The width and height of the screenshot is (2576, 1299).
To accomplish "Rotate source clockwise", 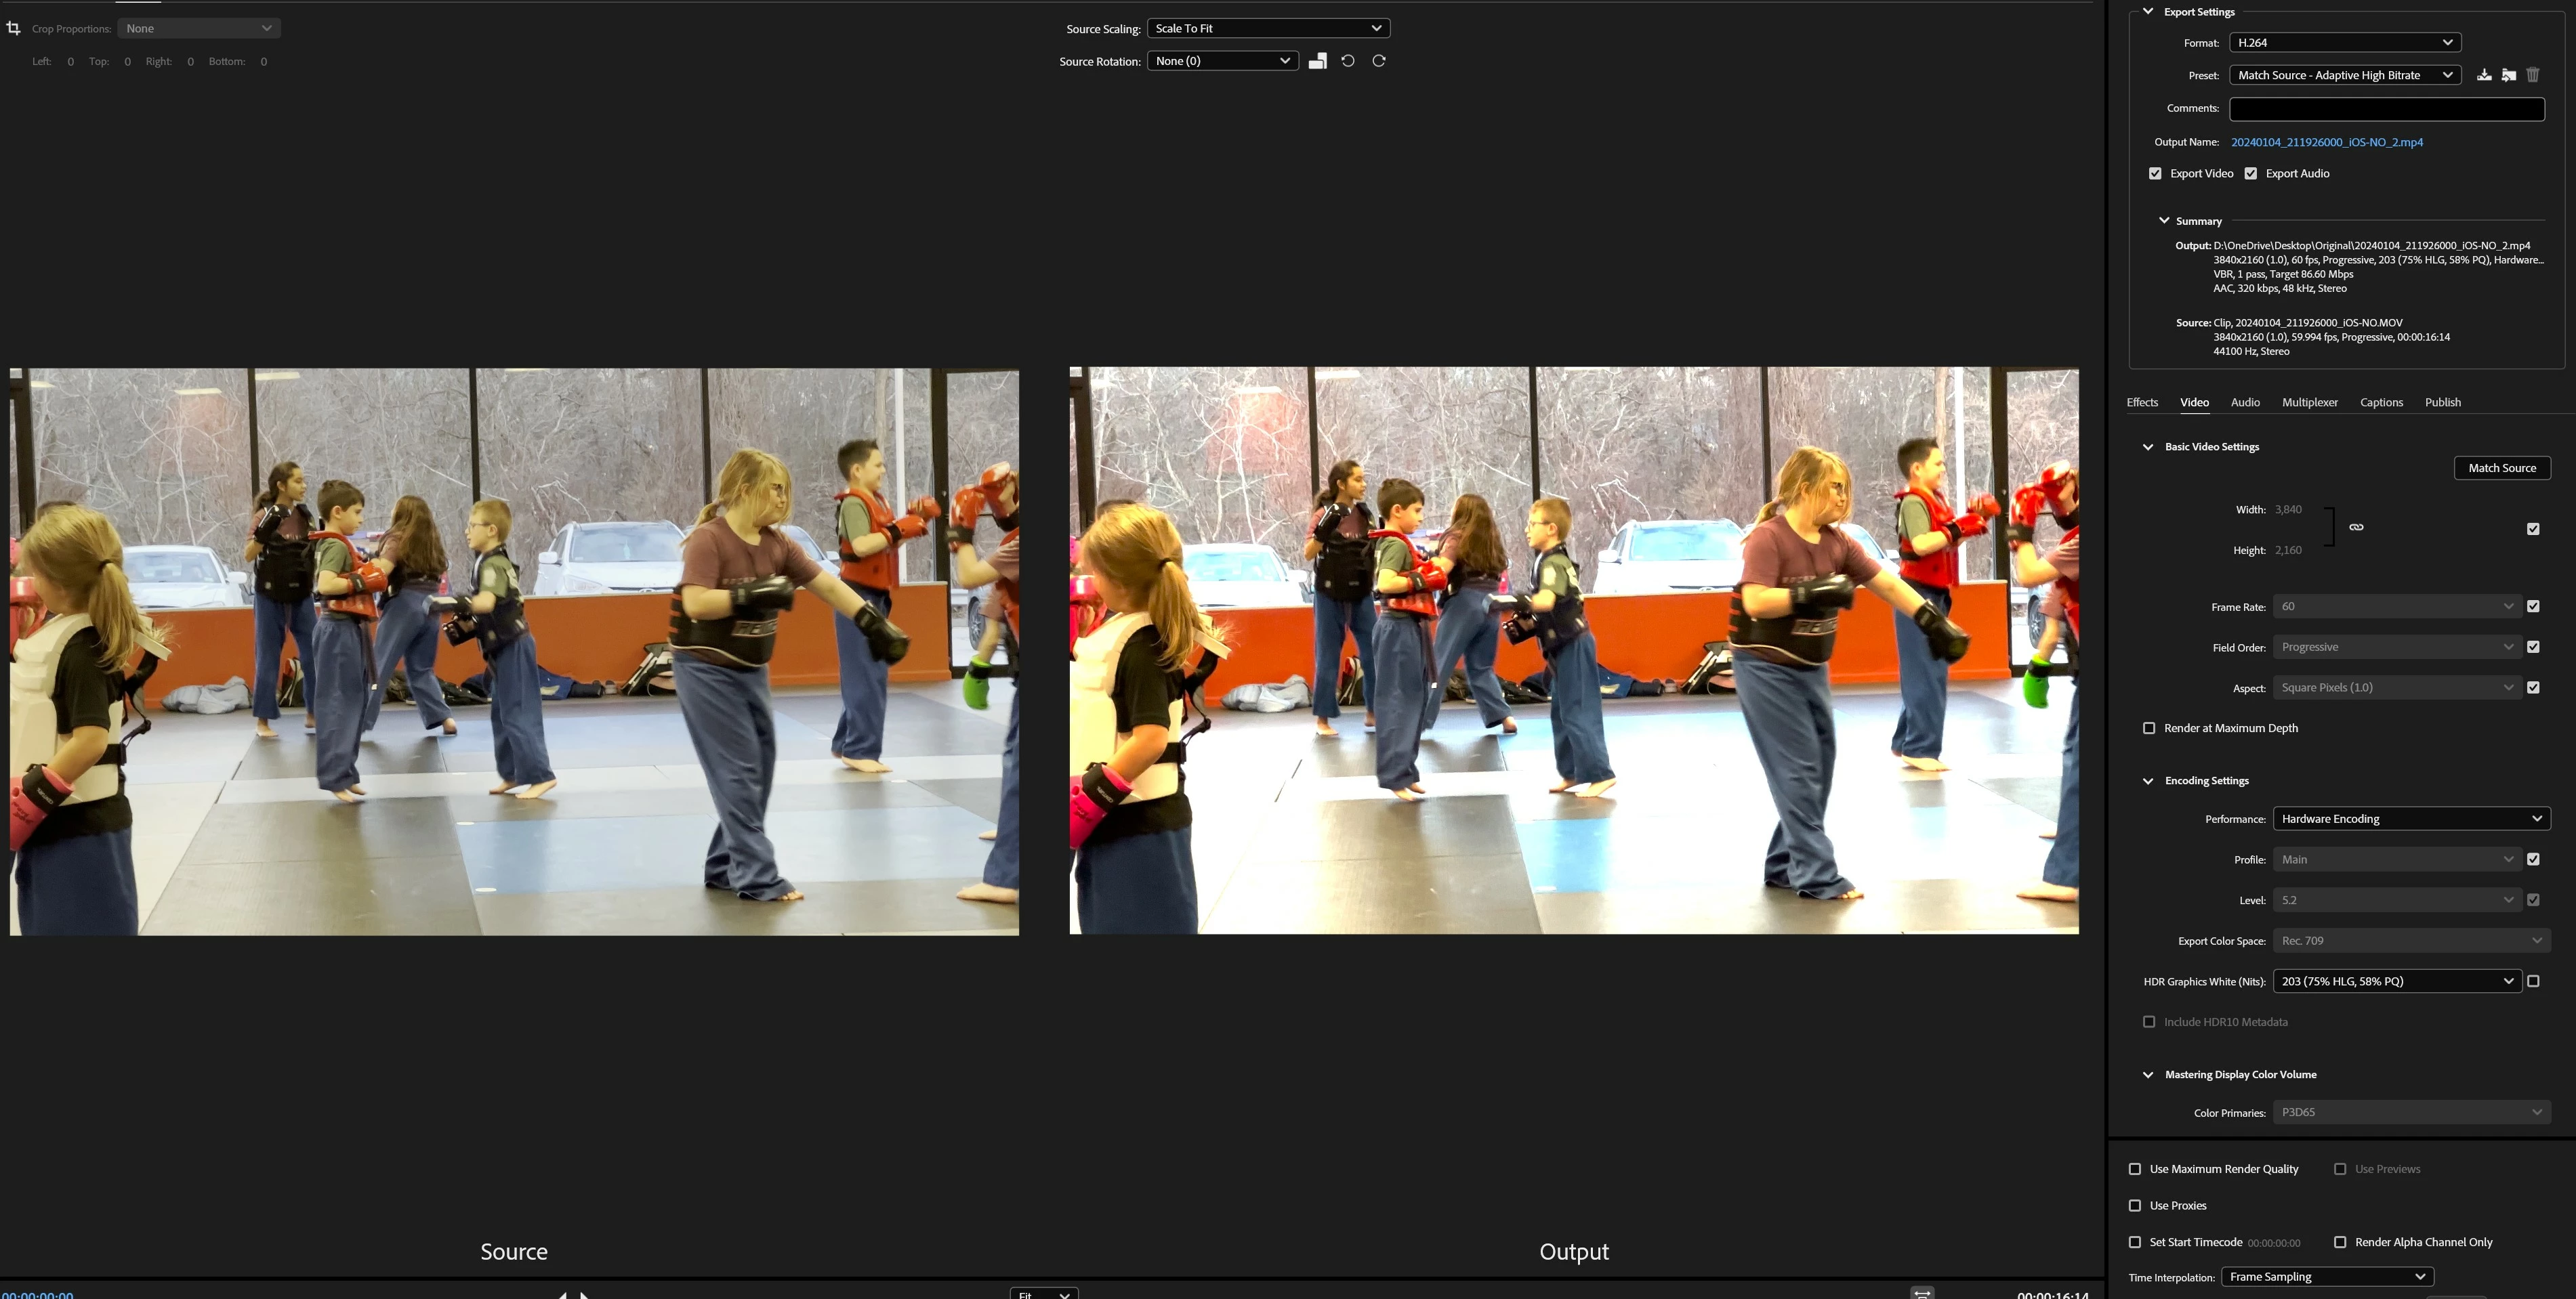I will tap(1379, 61).
